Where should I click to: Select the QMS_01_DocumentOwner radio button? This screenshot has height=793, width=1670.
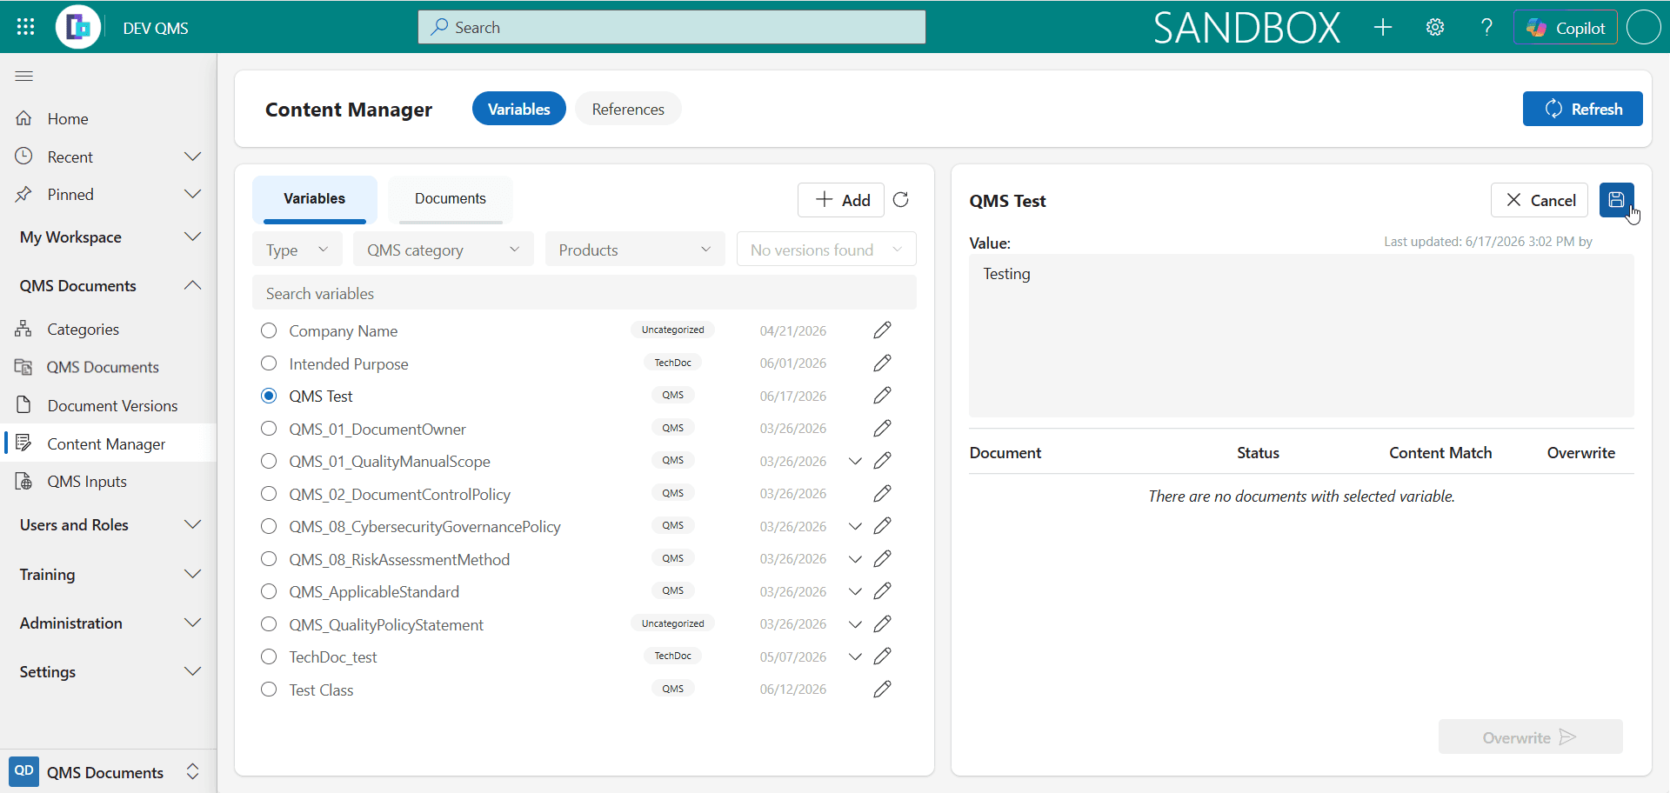click(269, 428)
